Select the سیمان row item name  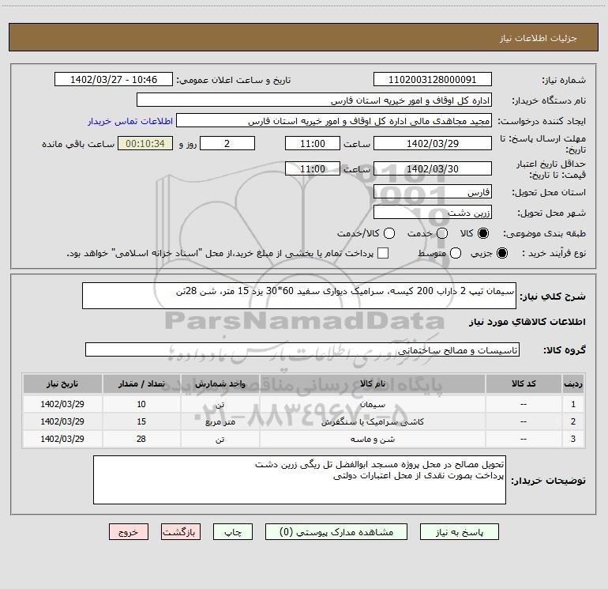coord(372,404)
